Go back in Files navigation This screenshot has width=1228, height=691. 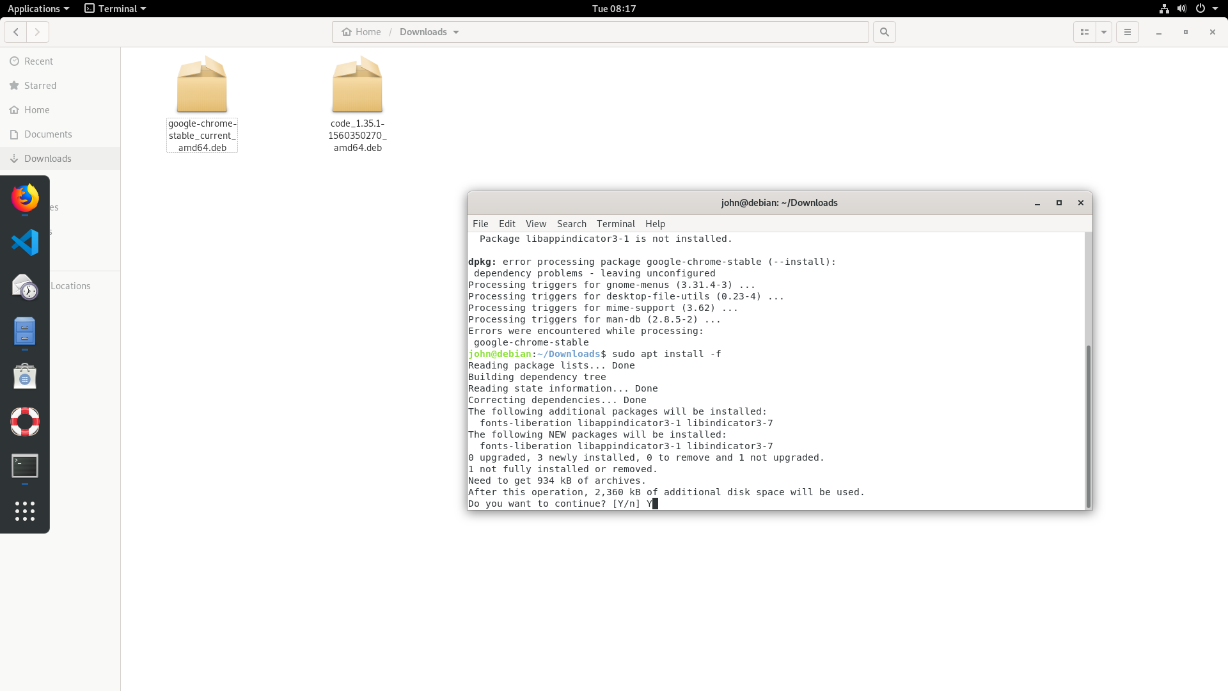coord(15,32)
